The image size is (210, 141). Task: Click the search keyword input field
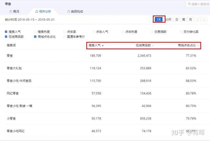coord(200,4)
